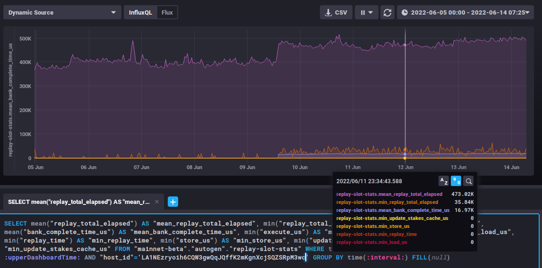Click legend entry min_replay_time
This screenshot has width=542, height=268.
pyautogui.click(x=376, y=234)
